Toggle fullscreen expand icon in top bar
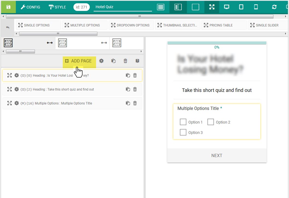This screenshot has width=289, height=198. [212, 7]
